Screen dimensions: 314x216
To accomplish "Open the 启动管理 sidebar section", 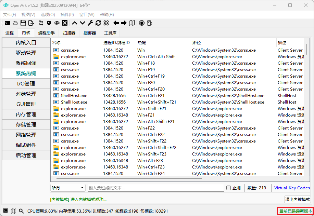I will click(x=26, y=156).
